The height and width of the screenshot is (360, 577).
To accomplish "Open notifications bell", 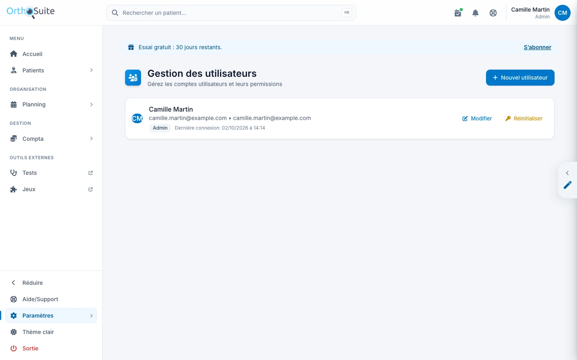I will click(x=476, y=13).
